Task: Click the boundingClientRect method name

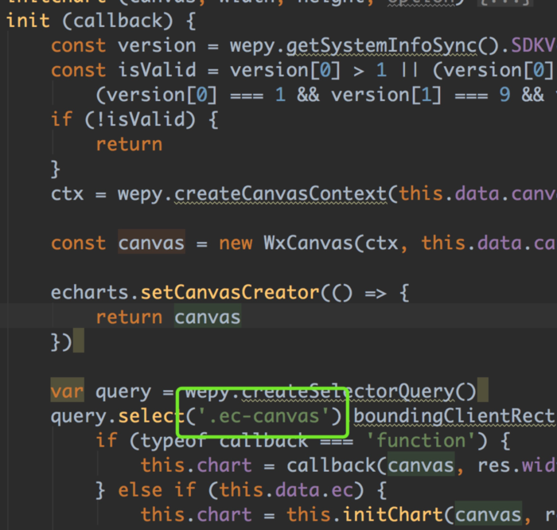Action: point(454,416)
